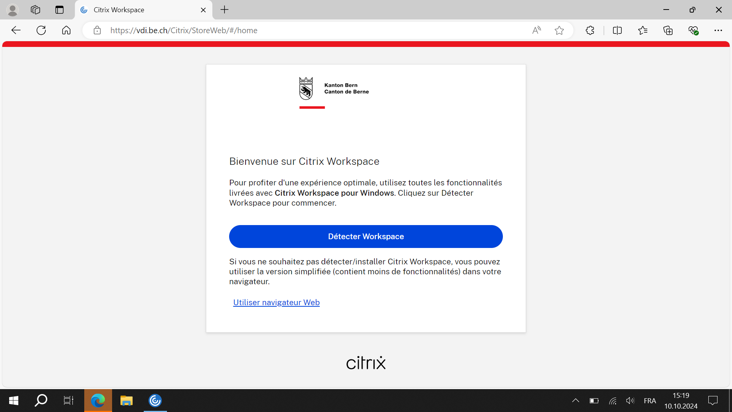Show hidden system tray icons
Viewport: 732px width, 412px height.
tap(576, 401)
